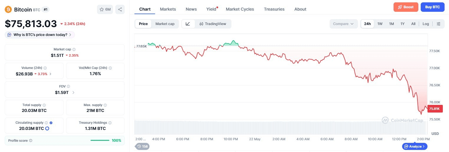Click the 22 May date label on axis
This screenshot has height=152, width=449.
(x=255, y=139)
